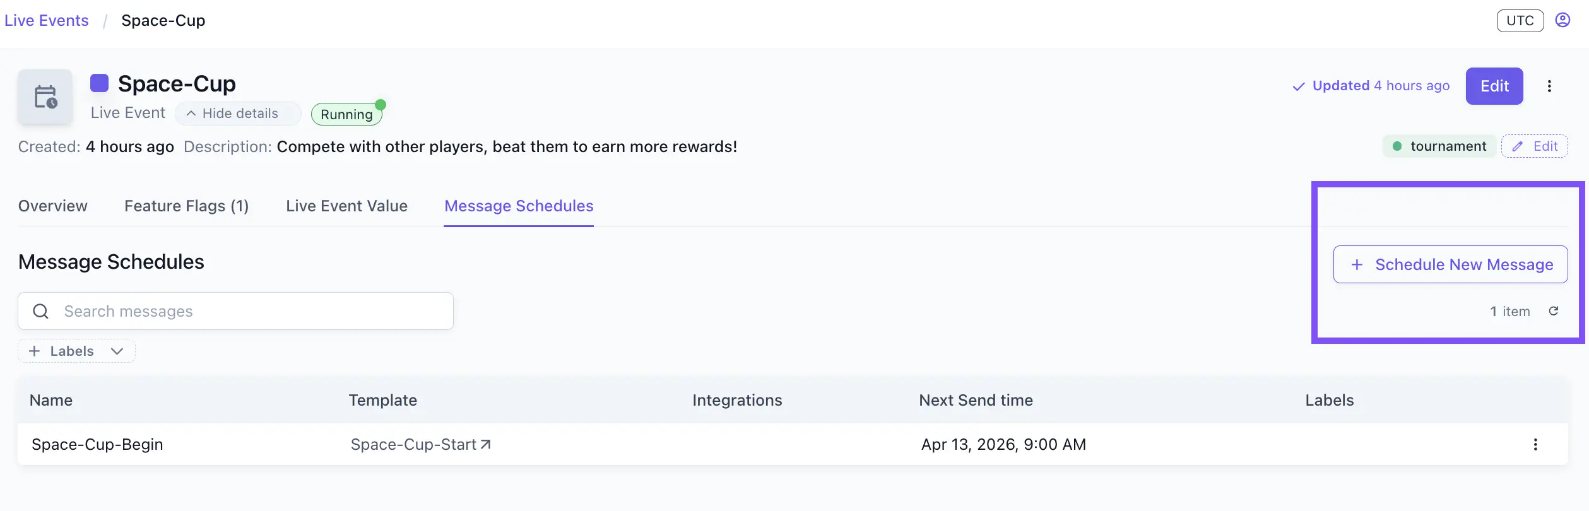This screenshot has width=1589, height=511.
Task: Click the search magnifier icon
Action: (41, 311)
